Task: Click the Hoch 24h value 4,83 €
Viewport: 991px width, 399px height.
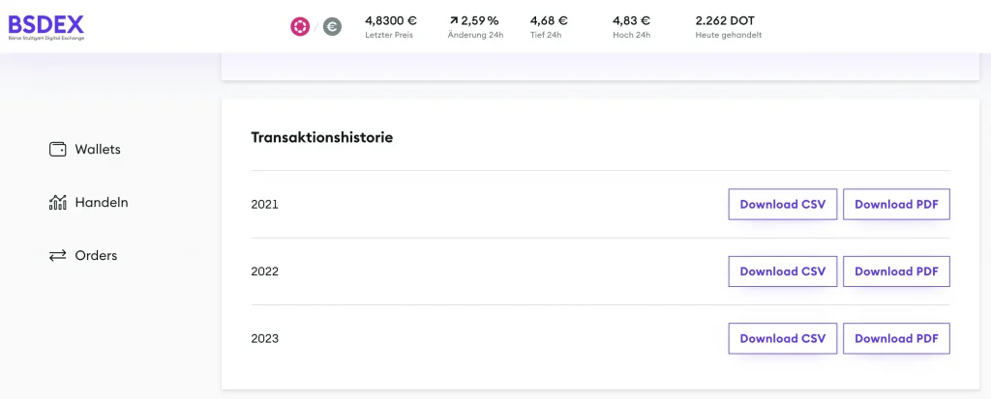Action: point(631,20)
